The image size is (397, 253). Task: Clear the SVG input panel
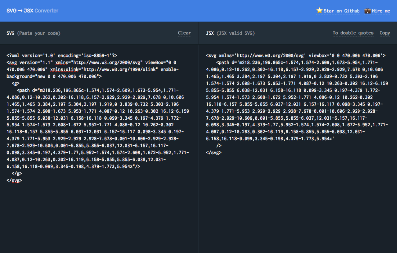click(x=184, y=33)
